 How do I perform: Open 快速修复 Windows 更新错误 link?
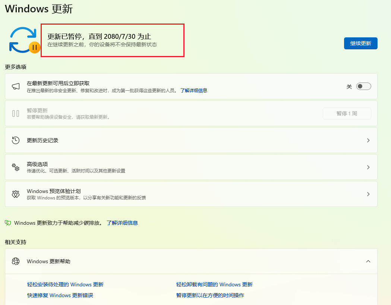pyautogui.click(x=60, y=295)
